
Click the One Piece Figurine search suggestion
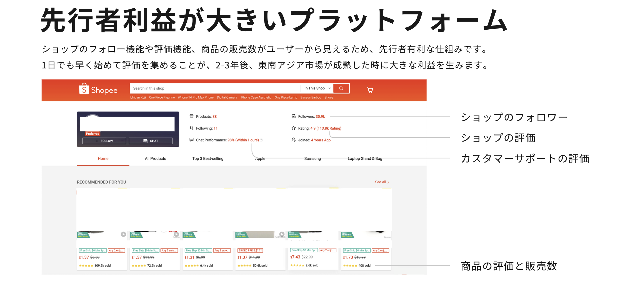point(162,98)
